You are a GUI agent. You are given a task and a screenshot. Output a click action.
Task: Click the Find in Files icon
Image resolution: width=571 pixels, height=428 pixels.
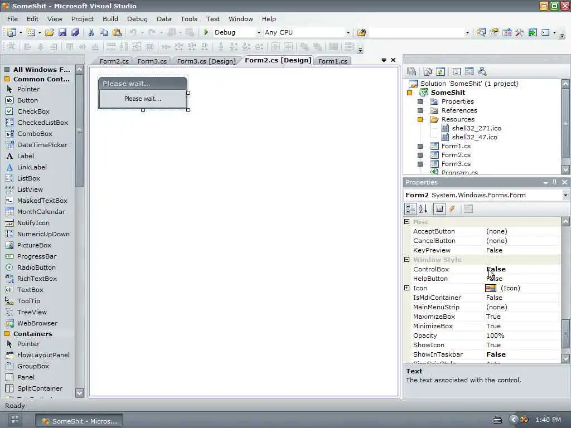tap(361, 32)
